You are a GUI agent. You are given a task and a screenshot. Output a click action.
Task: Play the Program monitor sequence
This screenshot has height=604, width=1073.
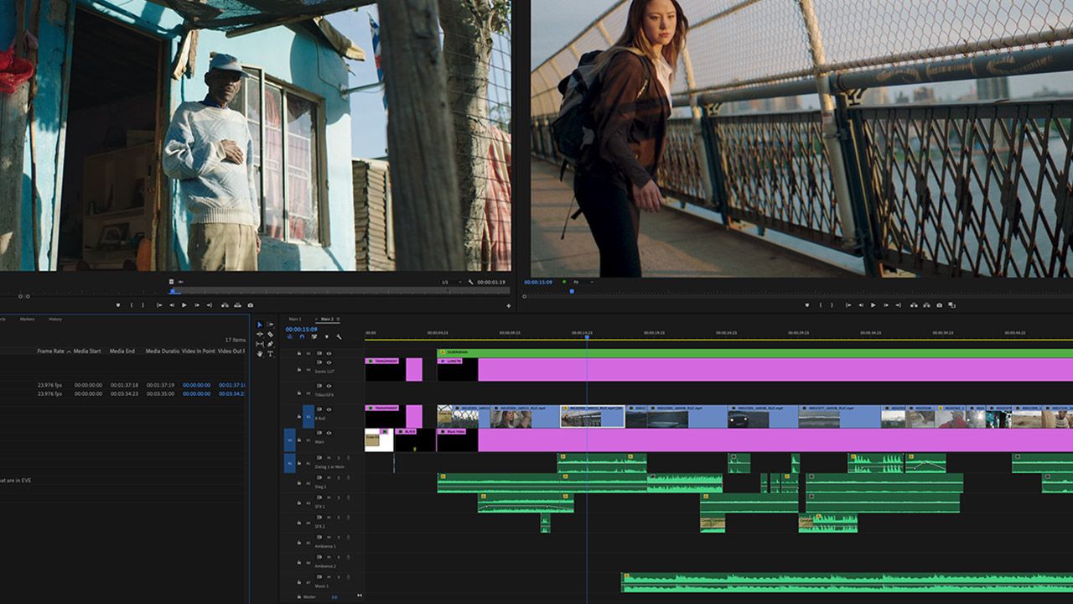coord(873,305)
